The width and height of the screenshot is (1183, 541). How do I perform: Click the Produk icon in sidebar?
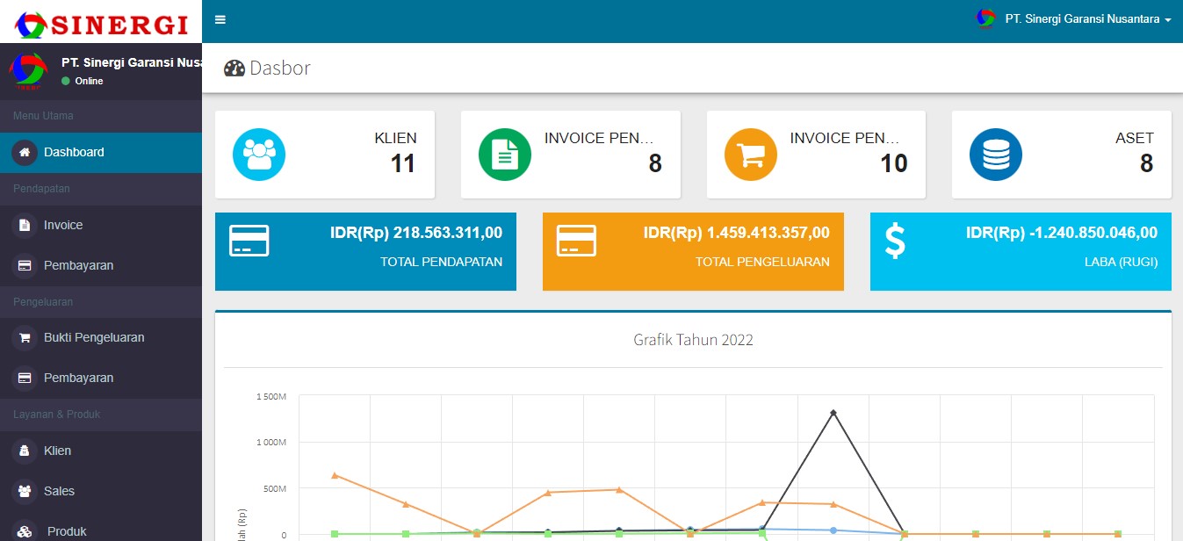pos(25,530)
